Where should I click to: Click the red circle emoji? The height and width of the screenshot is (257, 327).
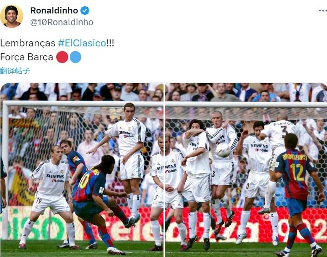click(x=62, y=57)
